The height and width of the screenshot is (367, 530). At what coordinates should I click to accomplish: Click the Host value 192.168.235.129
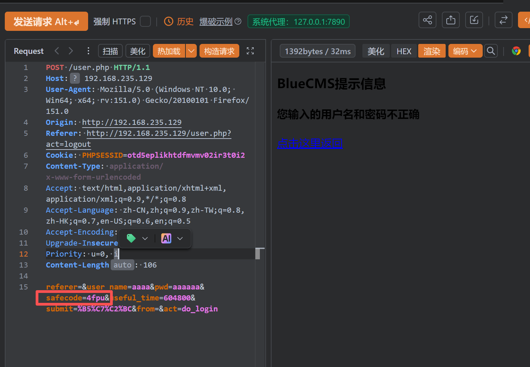pyautogui.click(x=118, y=78)
